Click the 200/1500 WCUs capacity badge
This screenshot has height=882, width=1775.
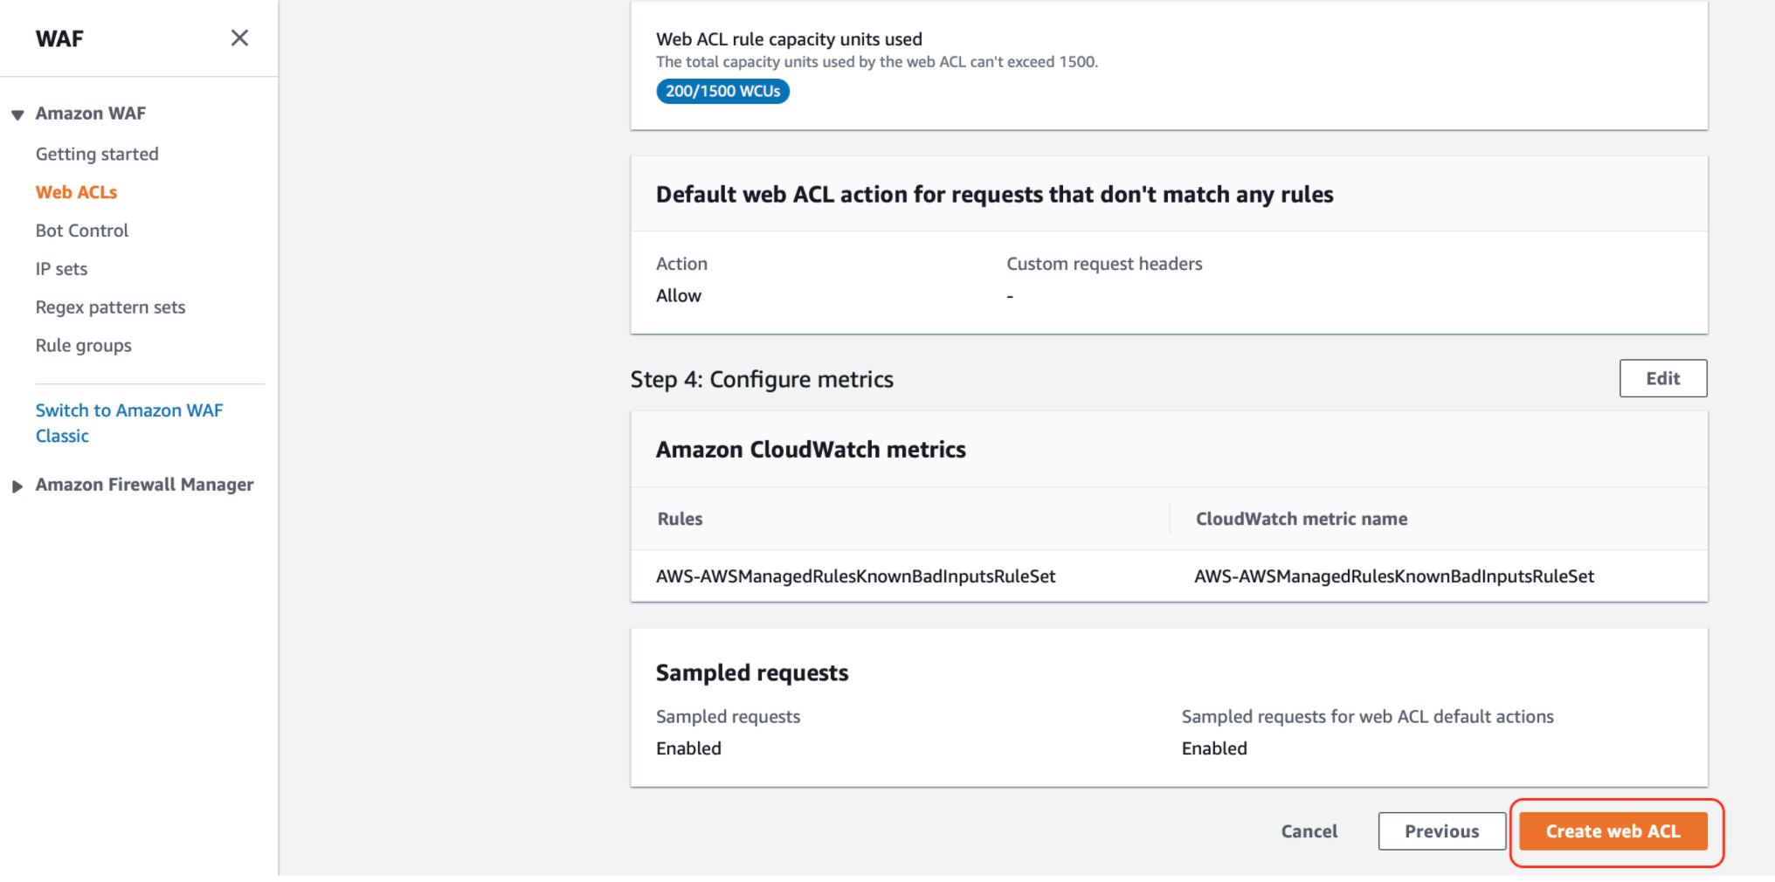point(722,91)
